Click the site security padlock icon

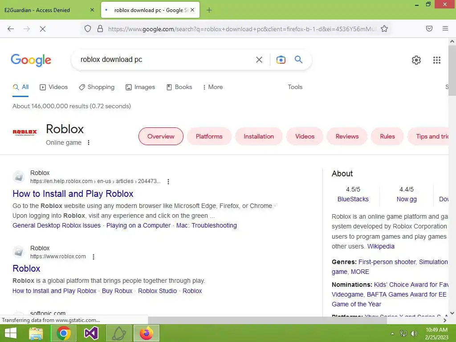click(x=100, y=28)
